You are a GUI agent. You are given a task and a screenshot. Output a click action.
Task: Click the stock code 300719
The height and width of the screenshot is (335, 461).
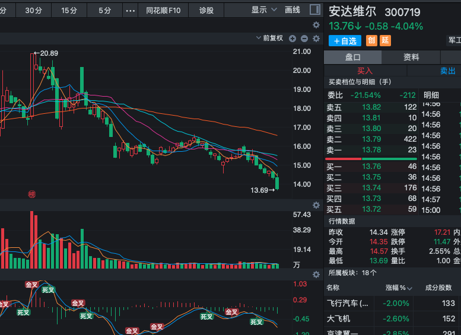click(x=402, y=12)
